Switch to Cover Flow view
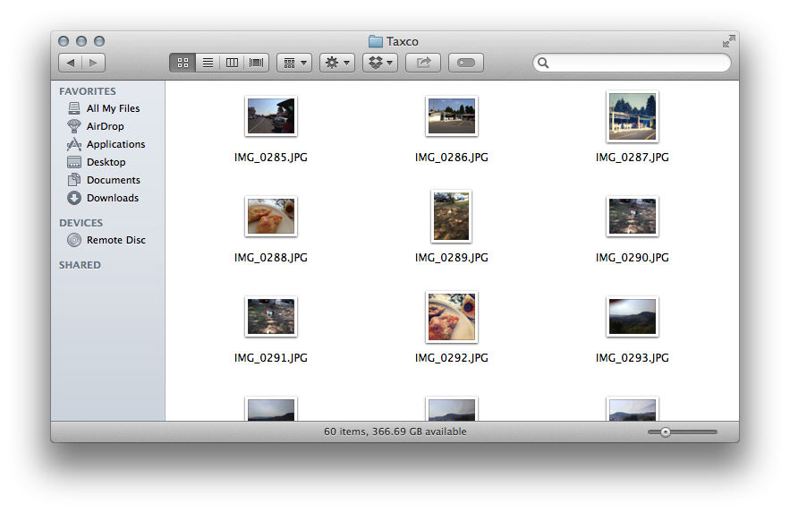The width and height of the screenshot is (790, 513). tap(257, 63)
